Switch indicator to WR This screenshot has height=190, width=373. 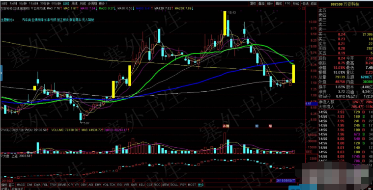[x=127, y=185]
